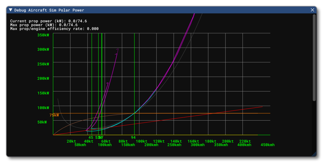323x163 pixels.
Task: Click the Max prop power readout line
Action: pyautogui.click(x=44, y=25)
